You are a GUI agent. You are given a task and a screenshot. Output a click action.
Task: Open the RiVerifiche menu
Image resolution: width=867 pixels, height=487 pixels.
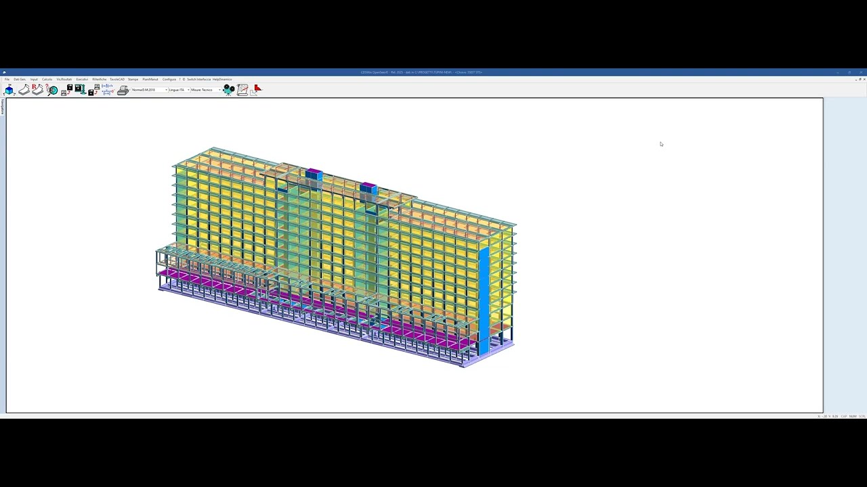pos(99,79)
